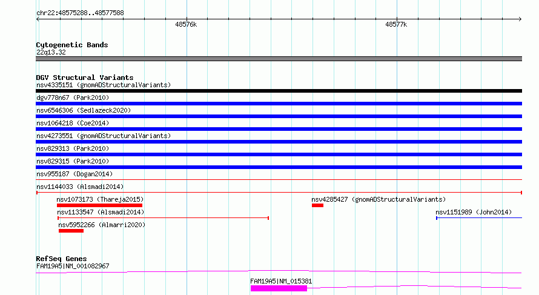Screen dimensions: 539x295
Task: Open variant nsv829313 (Park2010) label
Action: click(73, 148)
